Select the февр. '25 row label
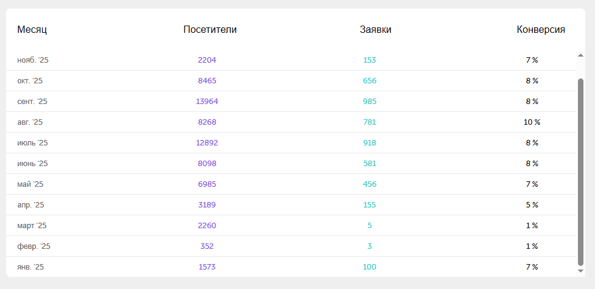 33,246
